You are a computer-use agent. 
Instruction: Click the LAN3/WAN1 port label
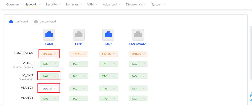coord(138,44)
